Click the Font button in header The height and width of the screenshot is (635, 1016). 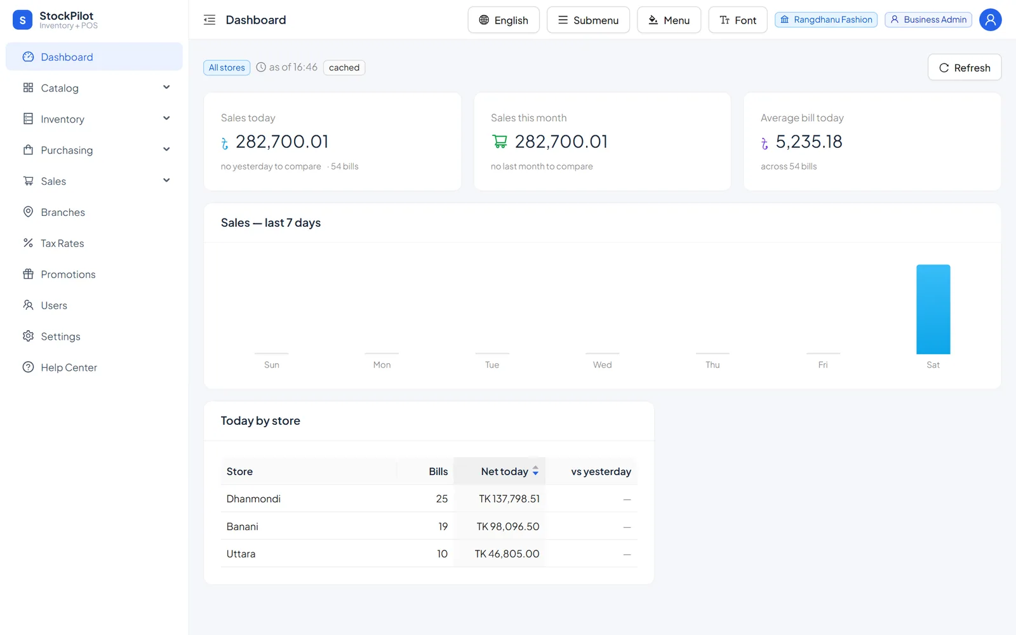pos(738,20)
